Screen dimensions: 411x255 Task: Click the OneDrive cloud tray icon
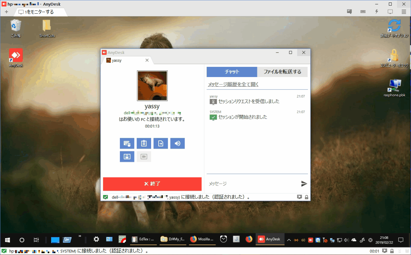[354, 240]
